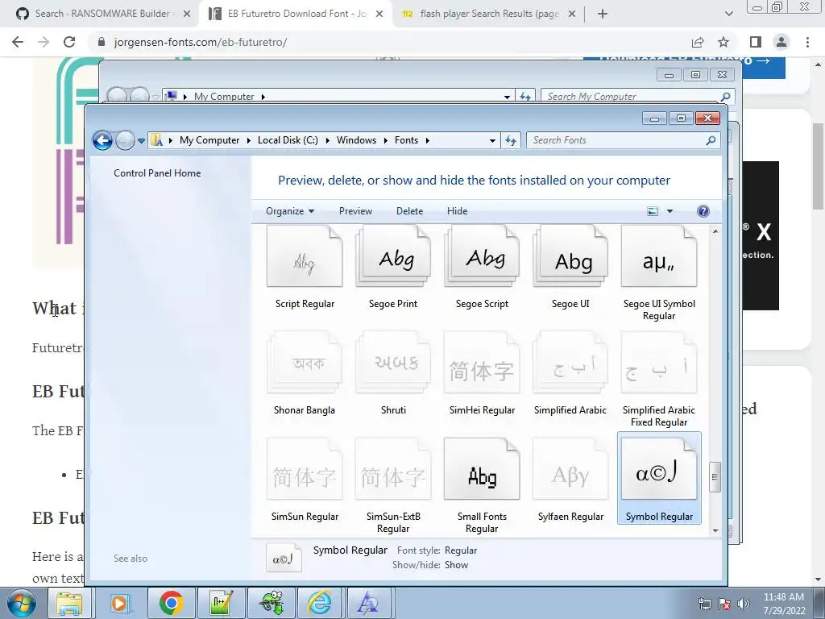This screenshot has height=619, width=825.
Task: Select Simplified Arabic Fixed Regular font
Action: [659, 363]
